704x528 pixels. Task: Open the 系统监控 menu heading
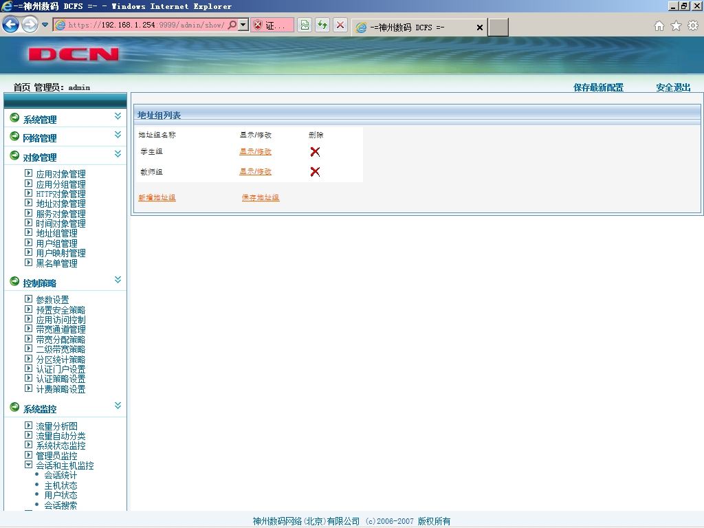point(39,409)
